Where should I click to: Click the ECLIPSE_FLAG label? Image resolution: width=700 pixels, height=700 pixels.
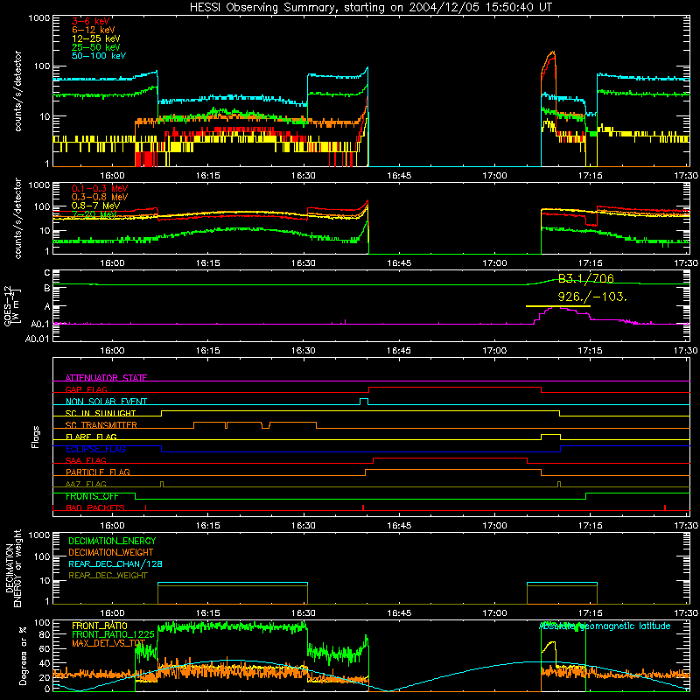[95, 449]
